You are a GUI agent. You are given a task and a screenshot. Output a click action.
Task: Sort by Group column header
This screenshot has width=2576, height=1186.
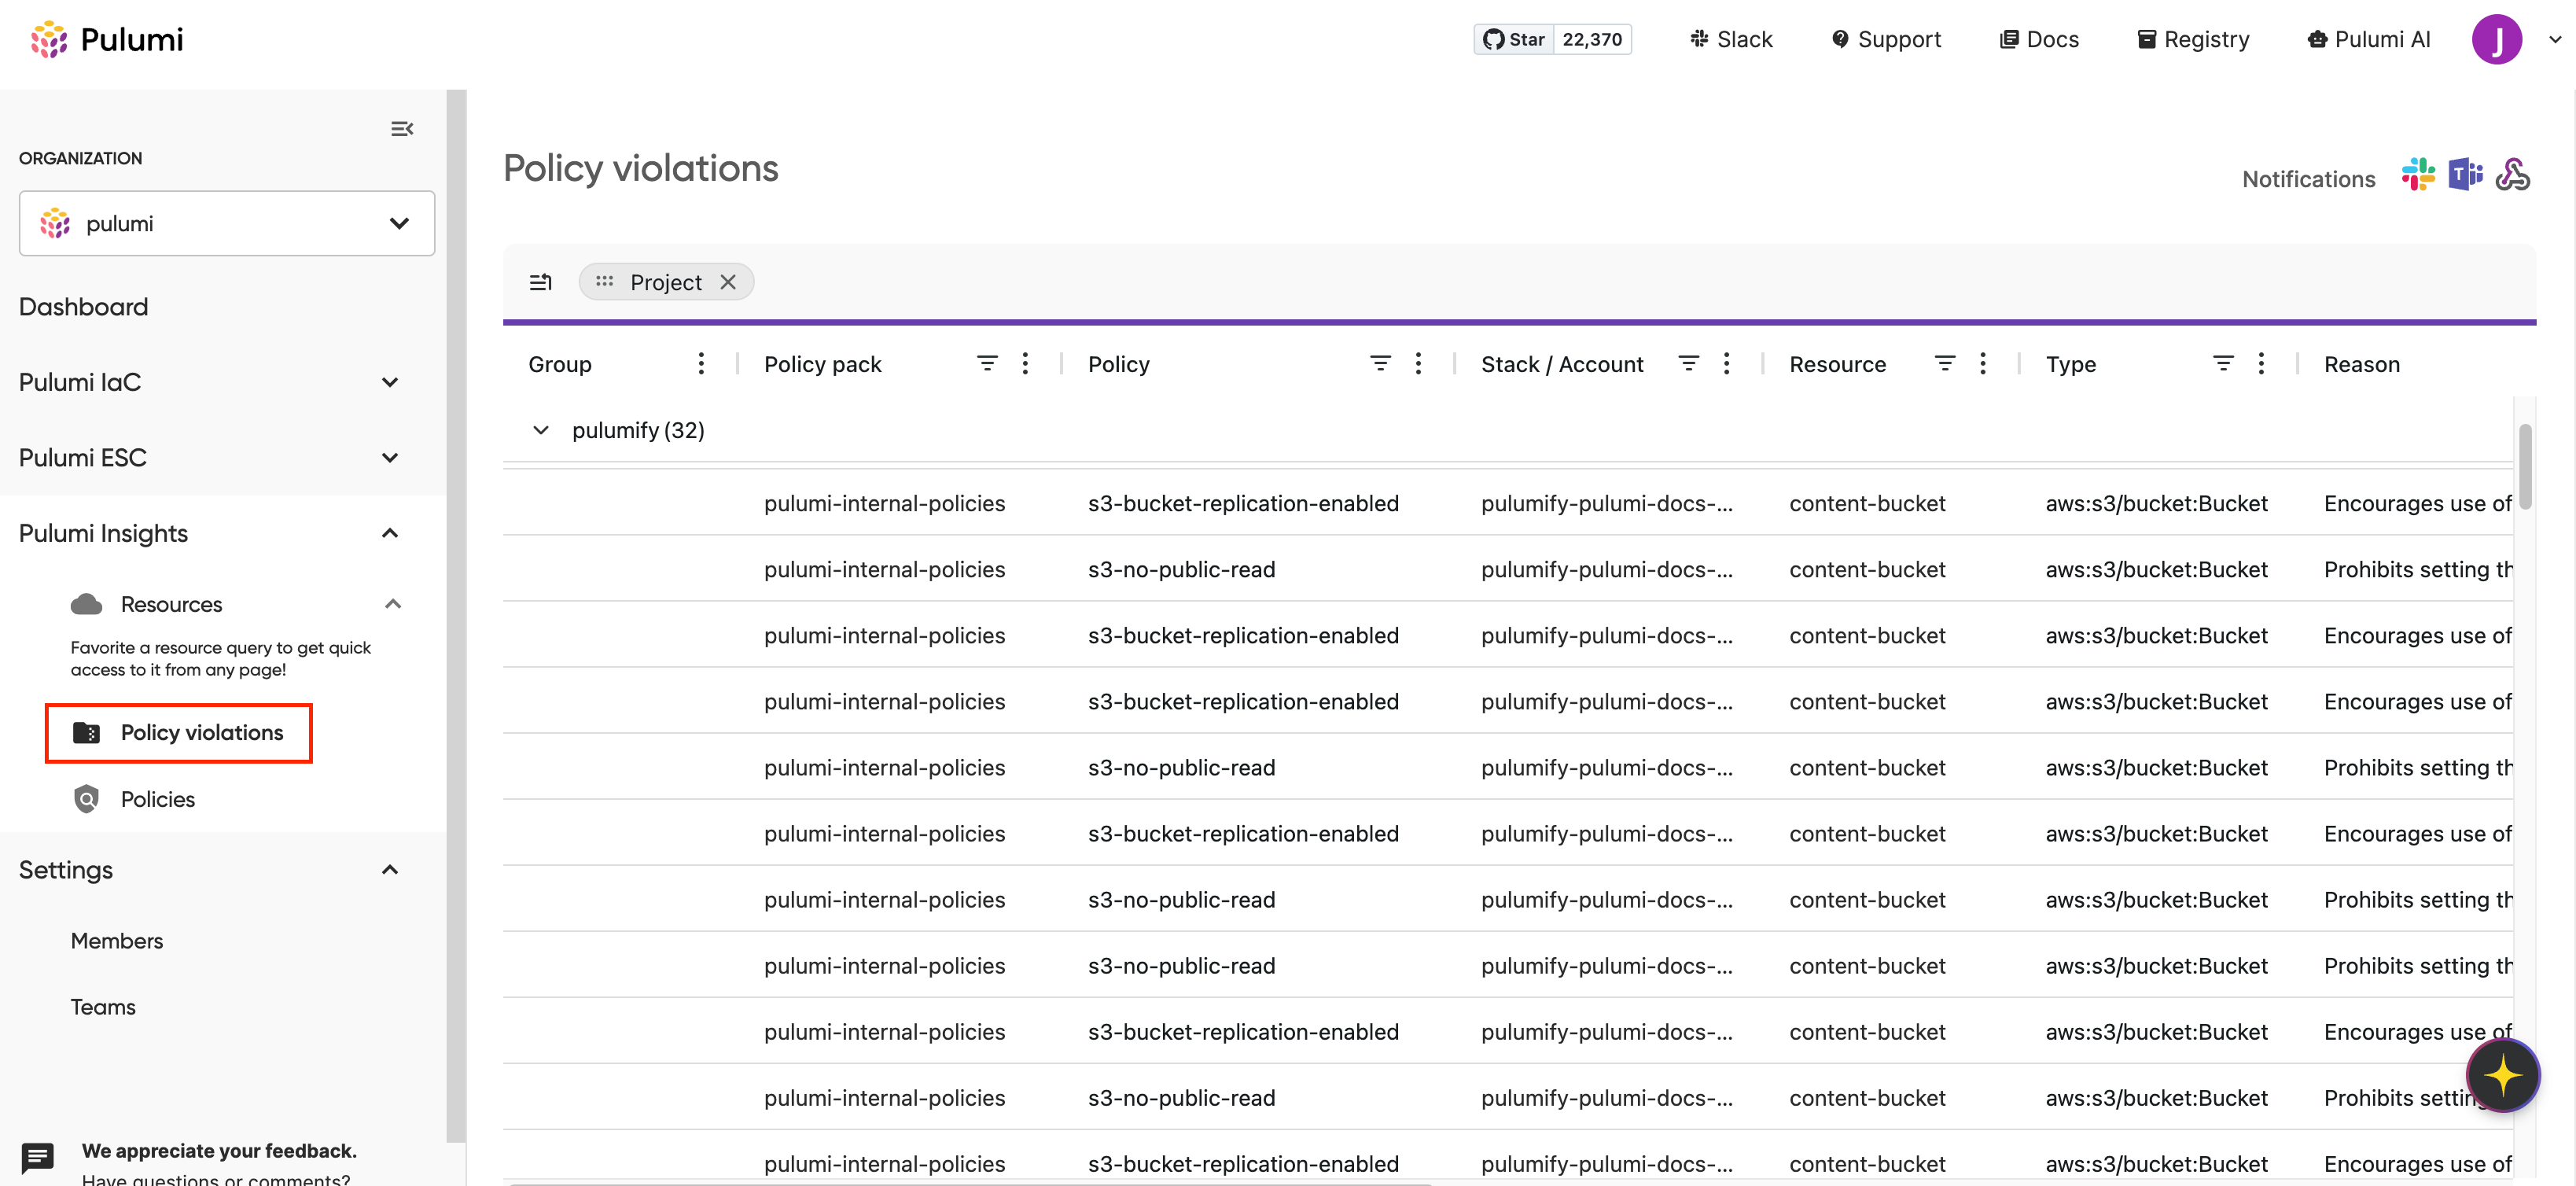point(560,364)
